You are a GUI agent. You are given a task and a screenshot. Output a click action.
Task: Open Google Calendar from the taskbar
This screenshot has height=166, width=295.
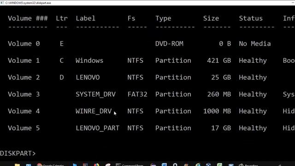point(50,165)
